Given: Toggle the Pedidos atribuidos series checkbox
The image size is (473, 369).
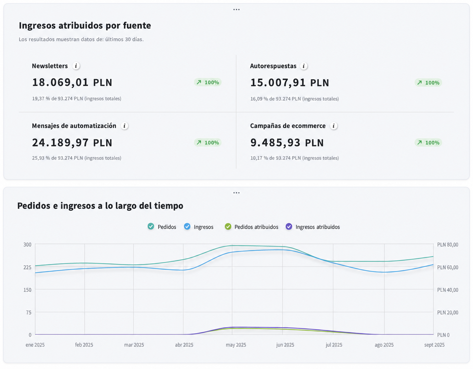Looking at the screenshot, I should [x=228, y=226].
